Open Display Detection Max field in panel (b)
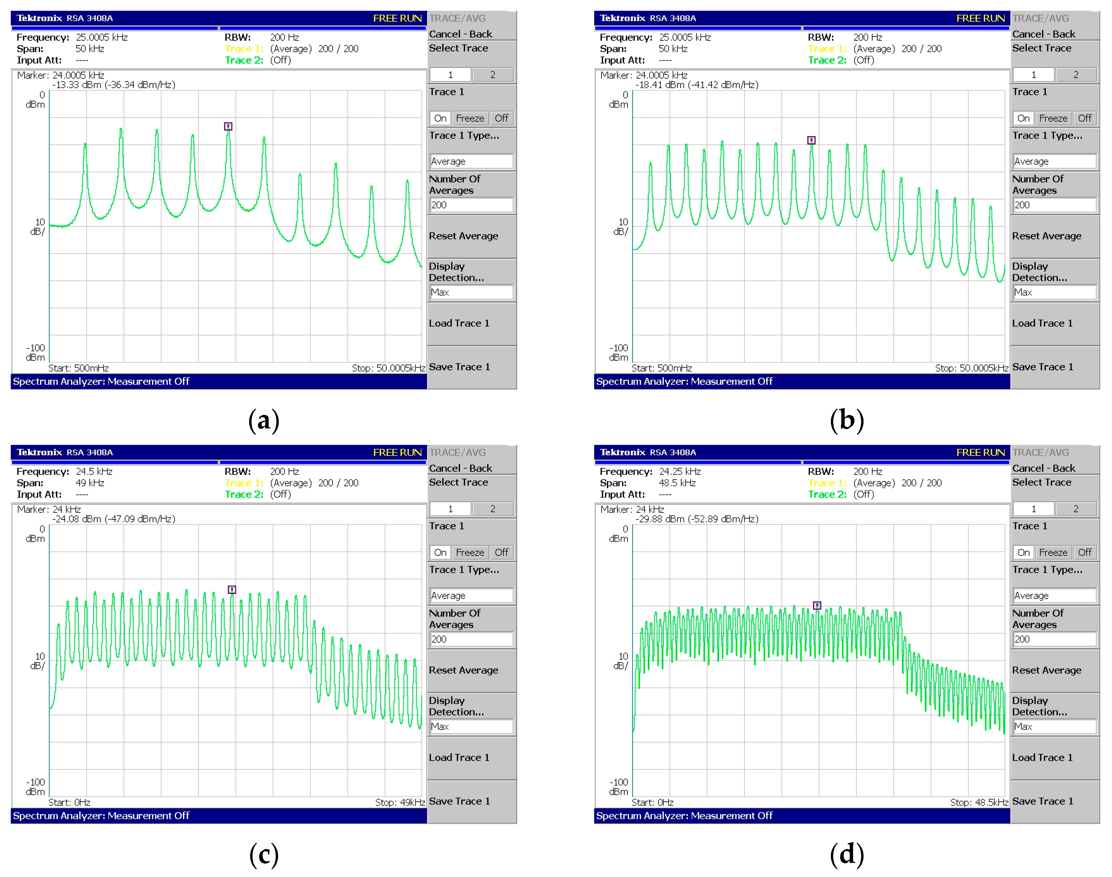 1055,292
